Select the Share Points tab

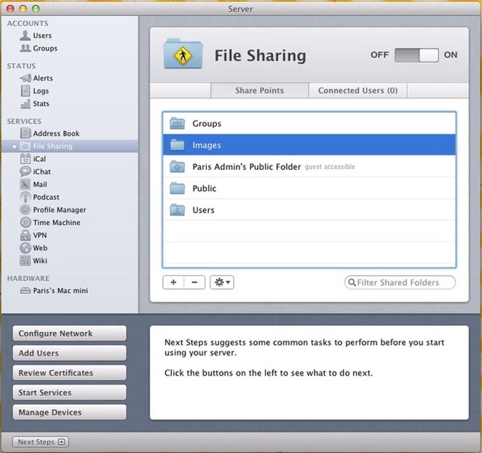(x=259, y=90)
